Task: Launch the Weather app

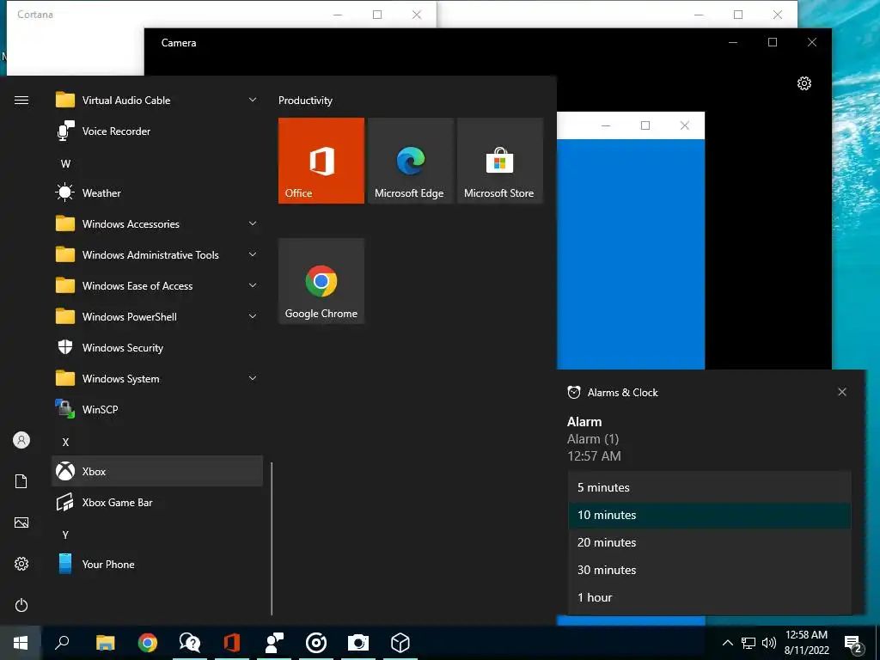Action: click(157, 193)
